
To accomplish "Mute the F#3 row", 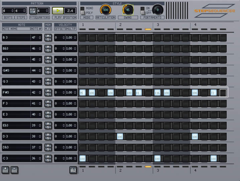I will pos(48,91).
